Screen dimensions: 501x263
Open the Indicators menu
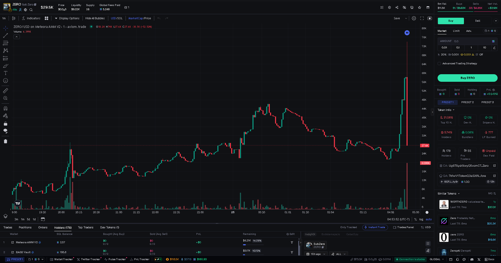[x=31, y=18]
